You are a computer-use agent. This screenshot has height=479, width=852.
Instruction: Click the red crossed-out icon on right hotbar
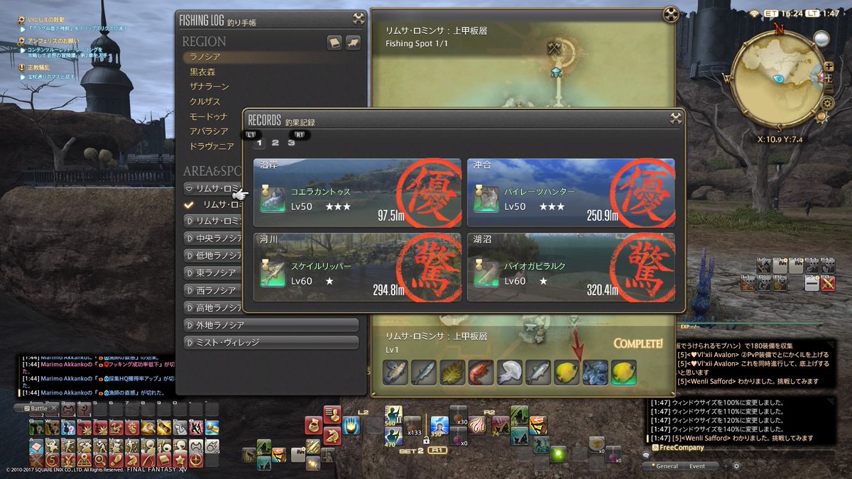(x=828, y=283)
